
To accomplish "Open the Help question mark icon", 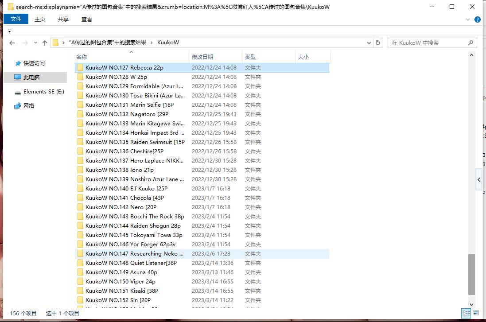I will pos(478,19).
